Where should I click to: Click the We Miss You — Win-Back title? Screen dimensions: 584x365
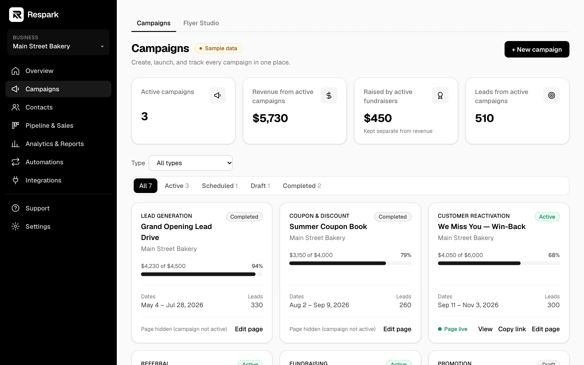tap(482, 227)
